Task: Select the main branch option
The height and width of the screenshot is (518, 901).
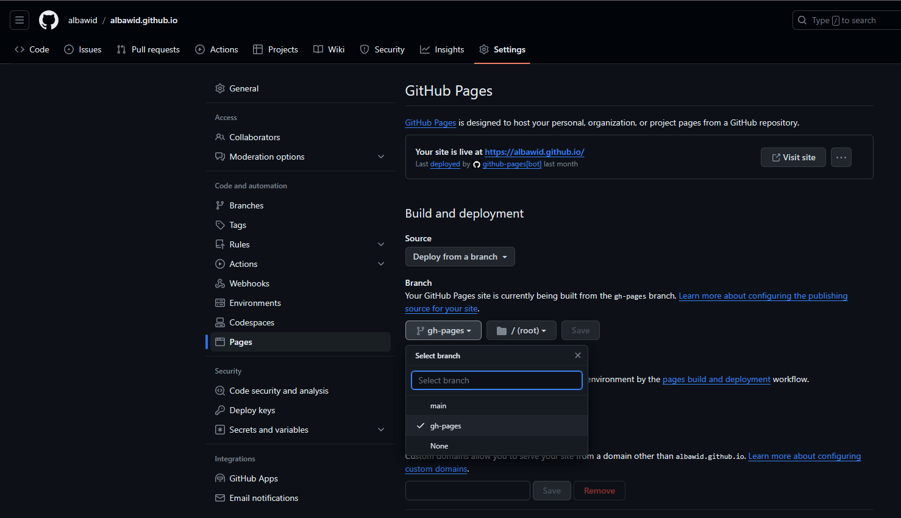Action: point(438,406)
